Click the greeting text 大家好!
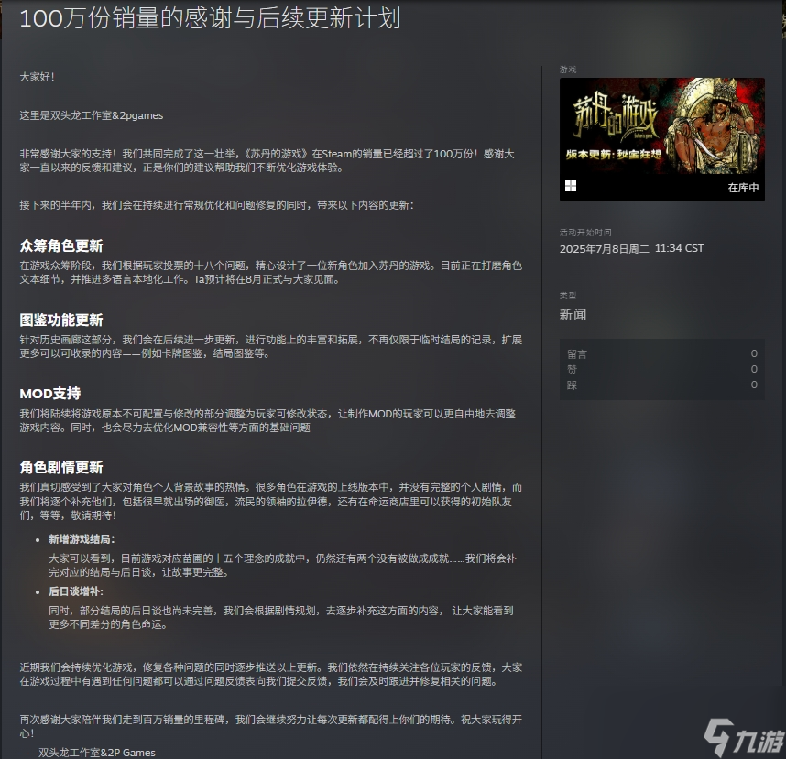Image resolution: width=786 pixels, height=759 pixels. click(37, 77)
